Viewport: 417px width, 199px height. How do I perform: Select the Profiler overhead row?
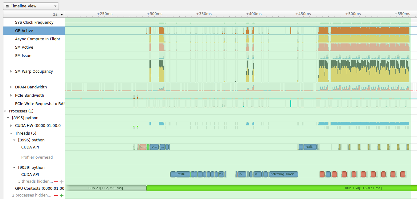click(37, 157)
